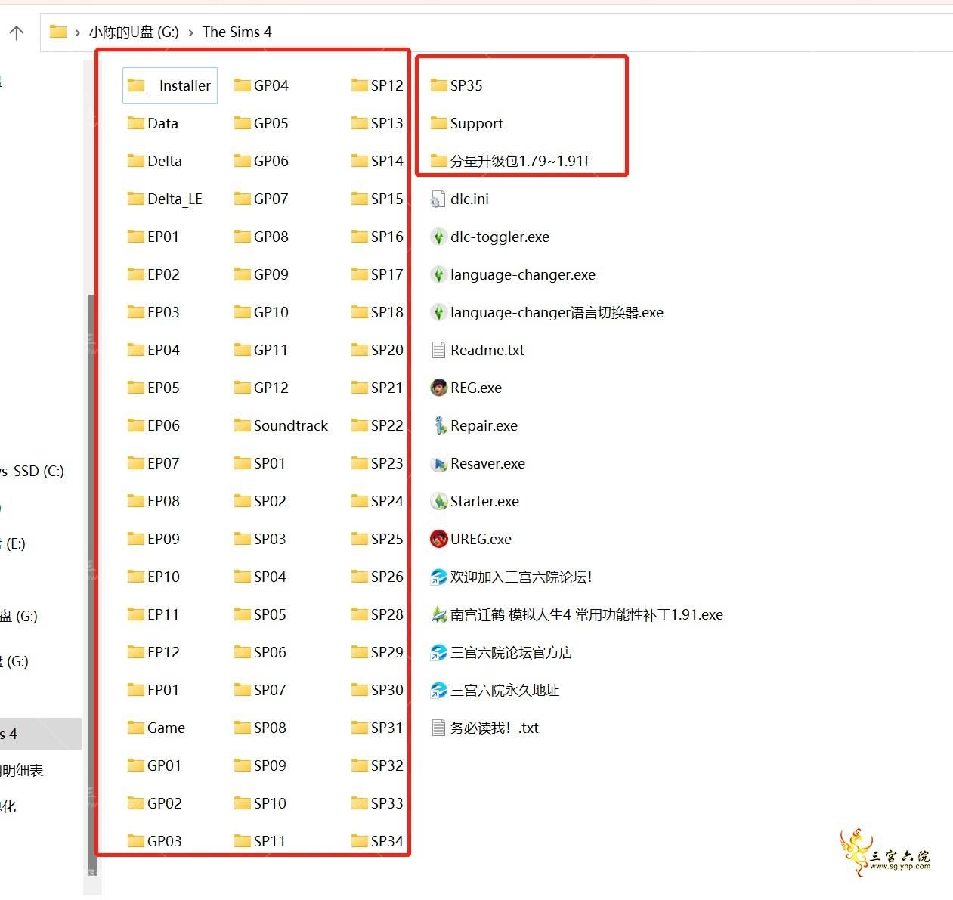
Task: Open the SSD (C:) drive in sidebar
Action: [x=32, y=471]
